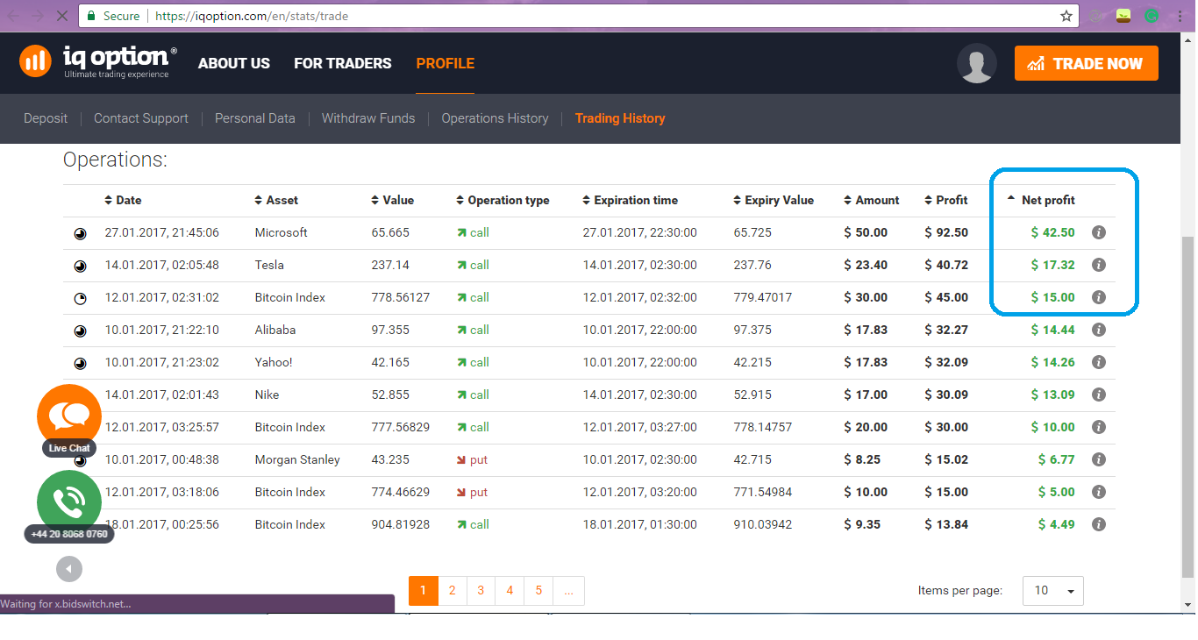Go to page 3 of results
Image resolution: width=1198 pixels, height=640 pixels.
pos(481,591)
